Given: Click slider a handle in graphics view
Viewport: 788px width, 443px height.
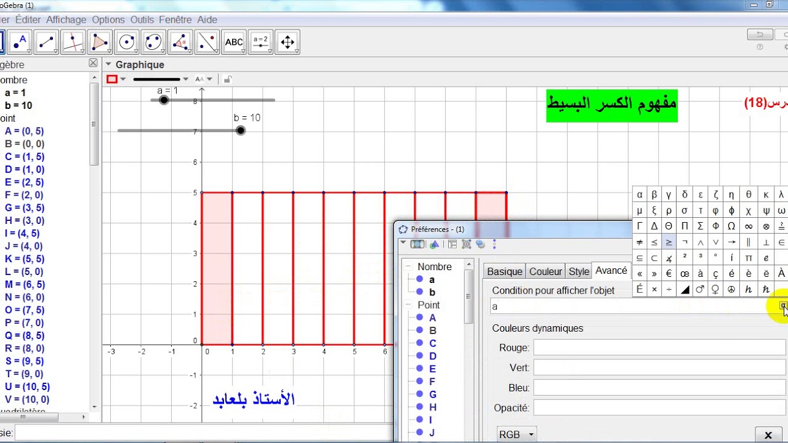Looking at the screenshot, I should pos(164,100).
